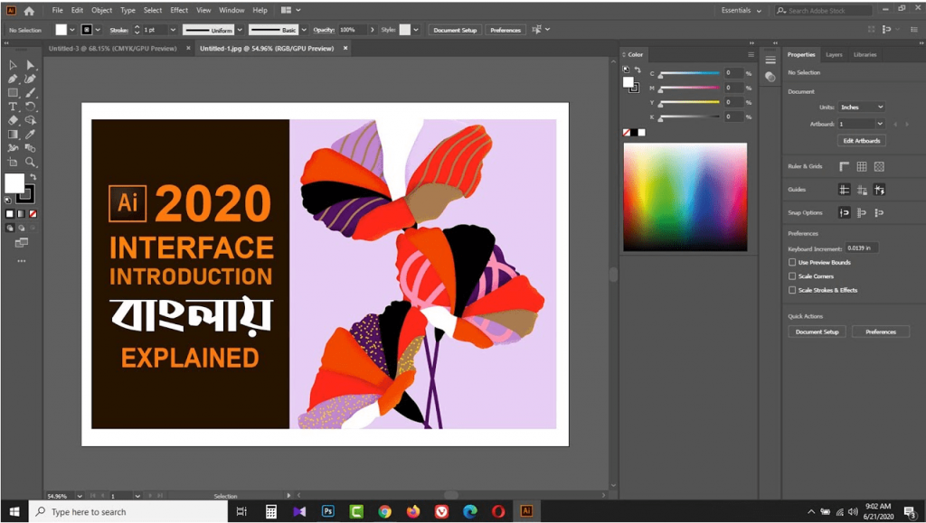Open the Effect menu

click(x=179, y=10)
